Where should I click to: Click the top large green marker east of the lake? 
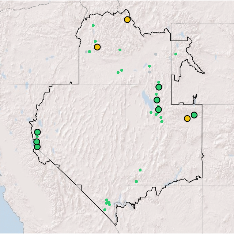click(159, 87)
